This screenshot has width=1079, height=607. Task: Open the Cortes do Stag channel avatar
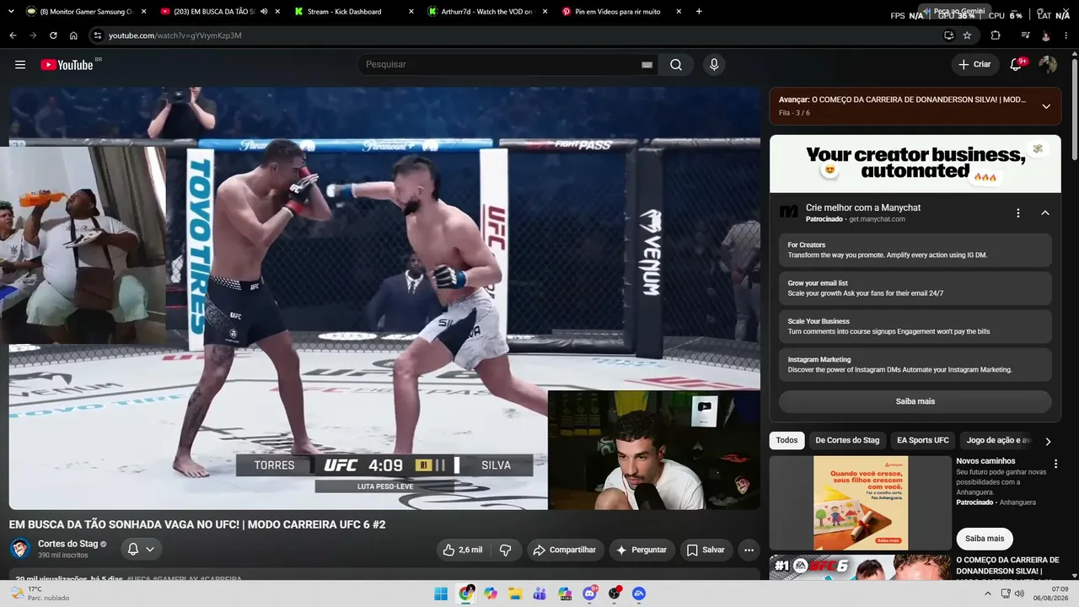click(x=20, y=550)
